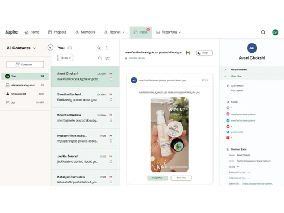Search messages in the You list

coord(99,48)
